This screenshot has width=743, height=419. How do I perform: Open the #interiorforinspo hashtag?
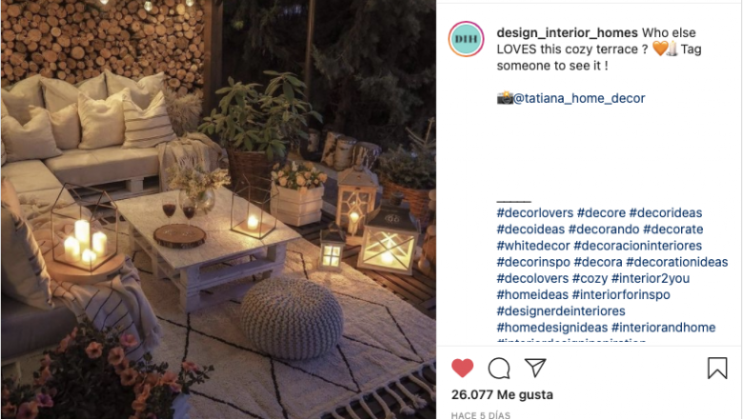click(x=621, y=294)
